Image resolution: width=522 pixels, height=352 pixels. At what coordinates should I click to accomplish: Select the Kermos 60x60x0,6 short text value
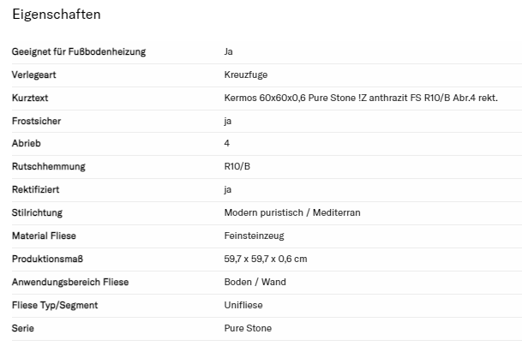[361, 98]
